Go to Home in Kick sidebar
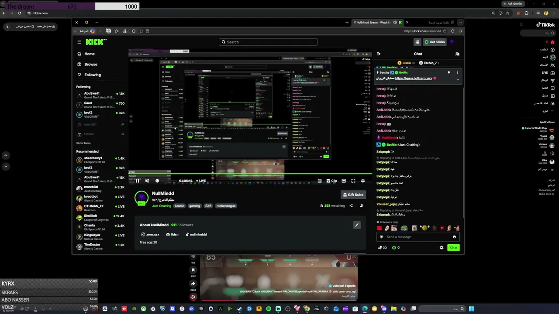Viewport: 559px width, 314px height. (86, 54)
